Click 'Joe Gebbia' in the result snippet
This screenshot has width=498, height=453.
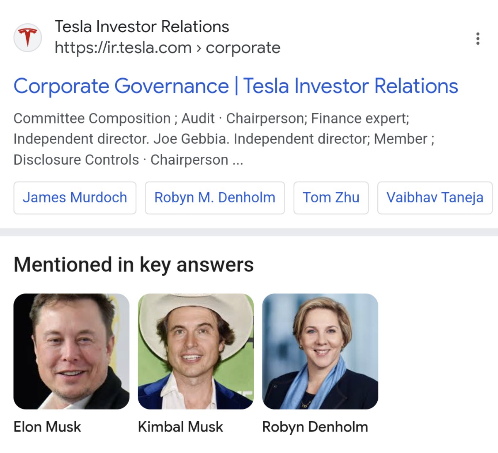coord(191,139)
